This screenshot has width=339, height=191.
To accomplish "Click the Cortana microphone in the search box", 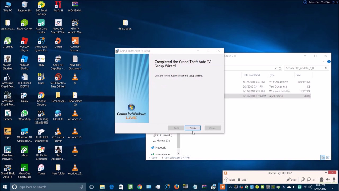I will (x=82, y=187).
